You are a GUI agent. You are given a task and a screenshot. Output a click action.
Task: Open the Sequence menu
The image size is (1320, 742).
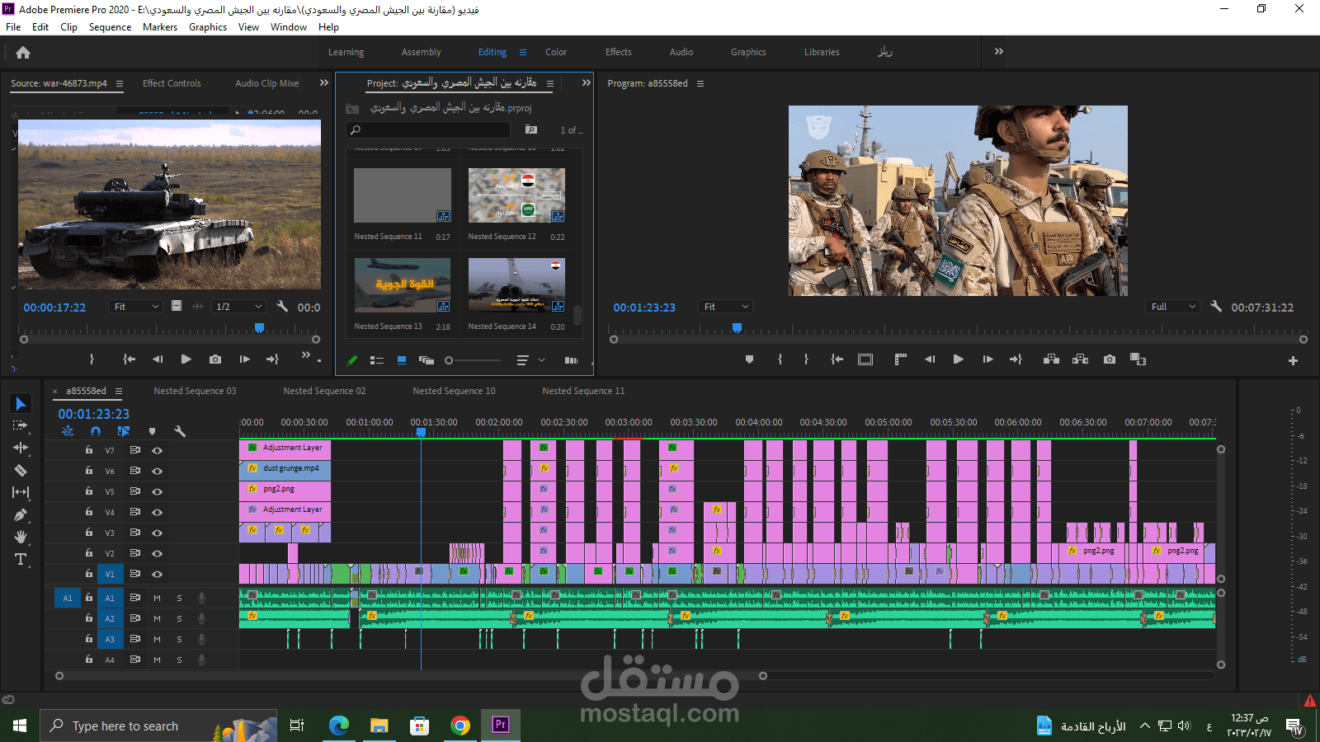coord(110,27)
